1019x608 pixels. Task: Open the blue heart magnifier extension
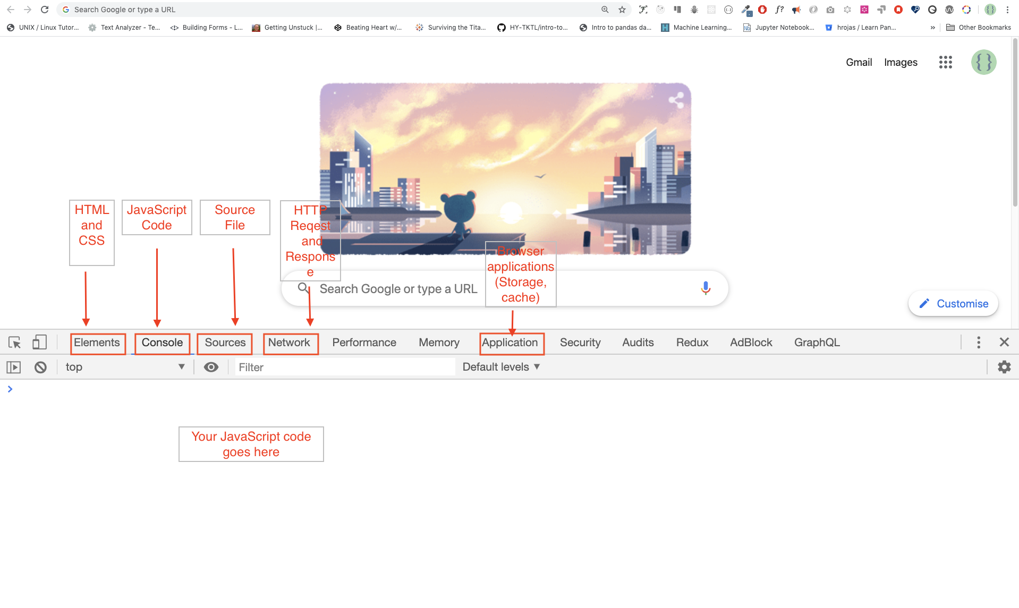(915, 10)
